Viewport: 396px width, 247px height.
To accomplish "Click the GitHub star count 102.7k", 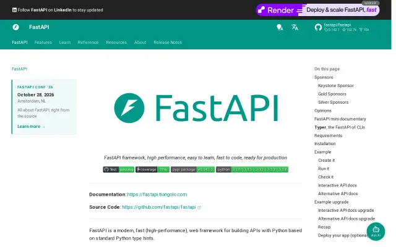I will [349, 30].
